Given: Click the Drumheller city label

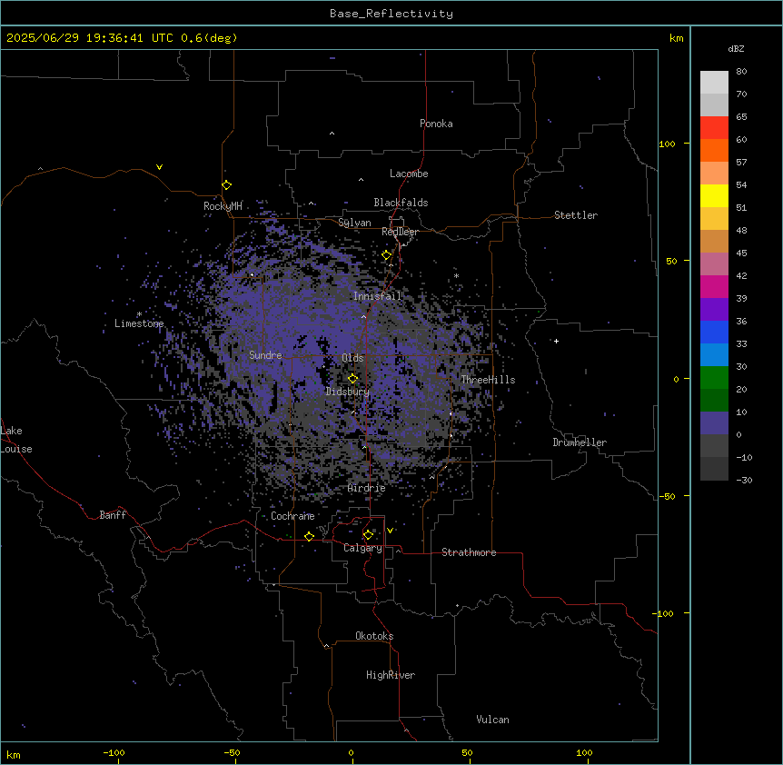Looking at the screenshot, I should coord(580,442).
